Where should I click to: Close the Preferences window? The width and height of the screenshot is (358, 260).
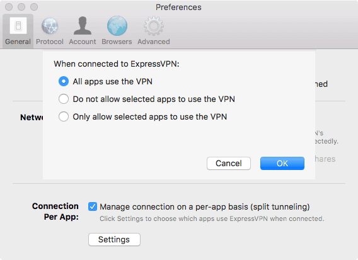[9, 7]
